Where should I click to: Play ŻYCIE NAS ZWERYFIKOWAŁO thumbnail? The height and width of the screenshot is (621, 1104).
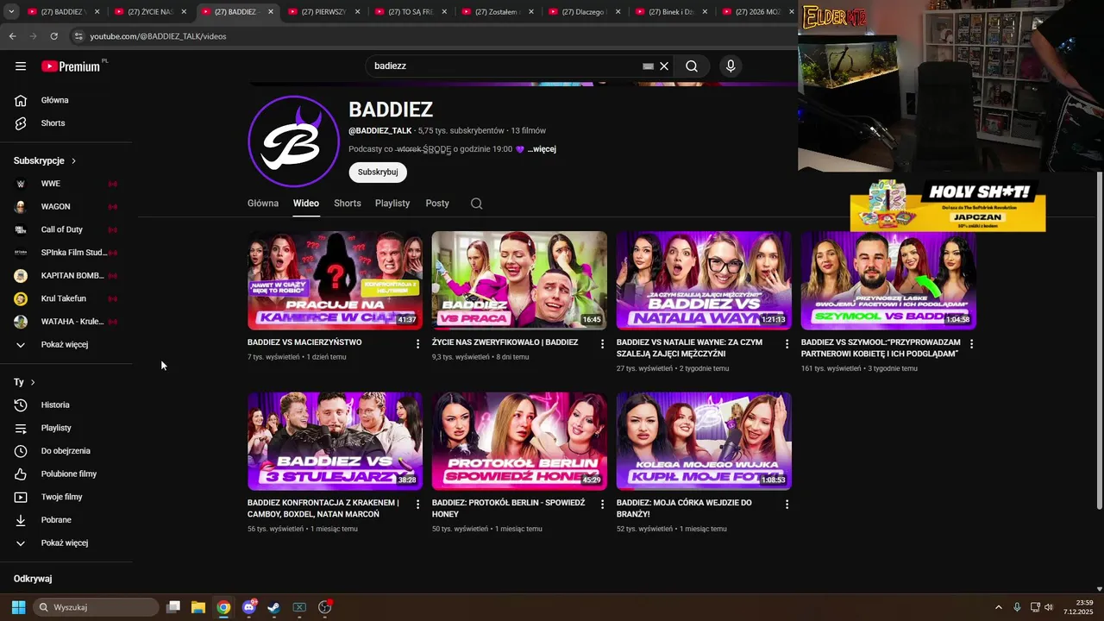tap(519, 280)
